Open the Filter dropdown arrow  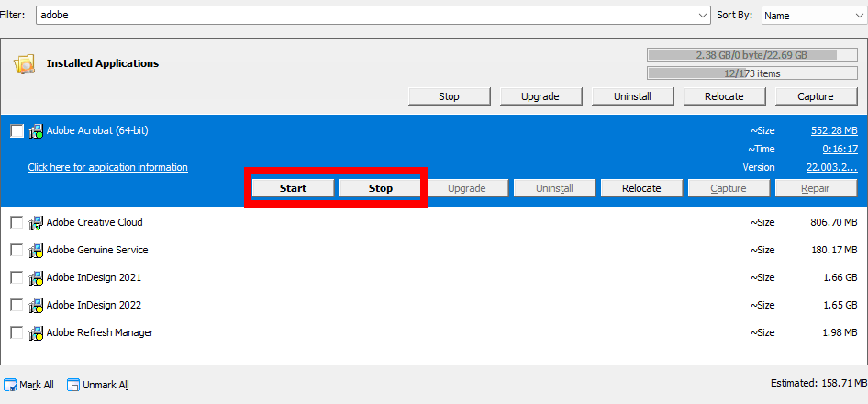(703, 16)
